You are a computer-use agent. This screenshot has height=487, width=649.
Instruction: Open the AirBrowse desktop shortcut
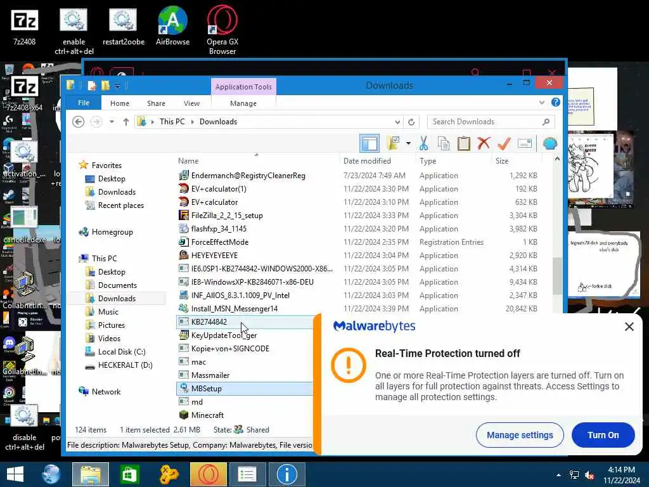click(172, 25)
